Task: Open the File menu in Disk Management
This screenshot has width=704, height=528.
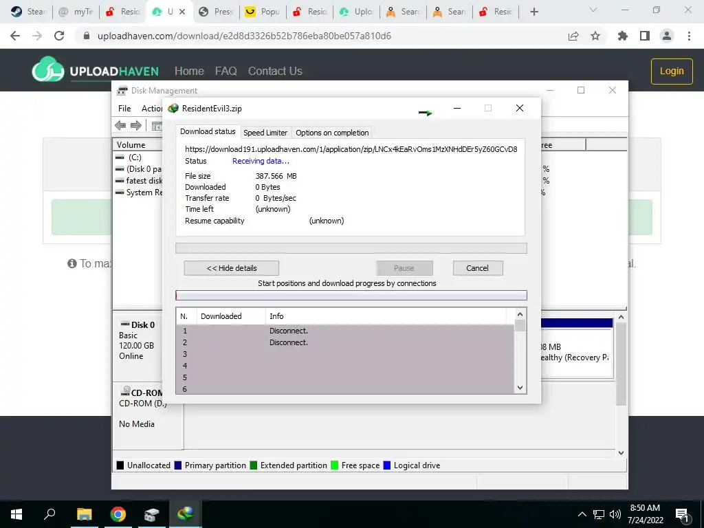Action: (x=124, y=108)
